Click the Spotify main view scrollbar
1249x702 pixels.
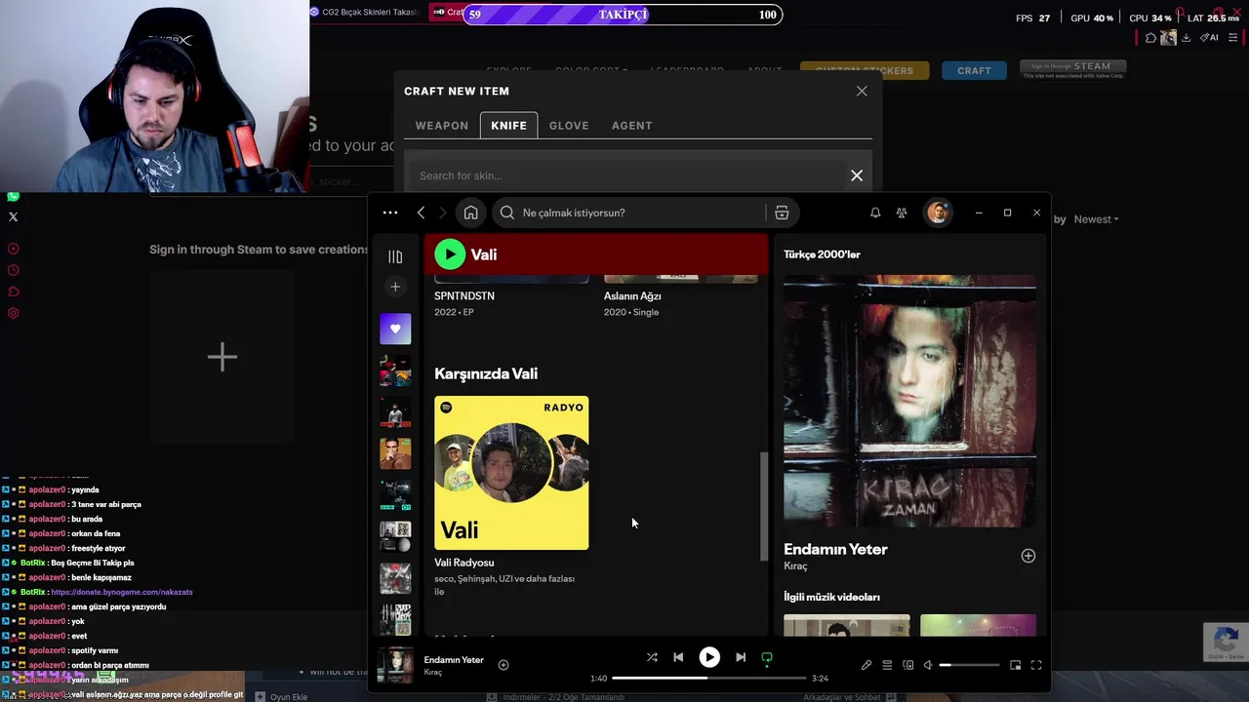(x=764, y=506)
